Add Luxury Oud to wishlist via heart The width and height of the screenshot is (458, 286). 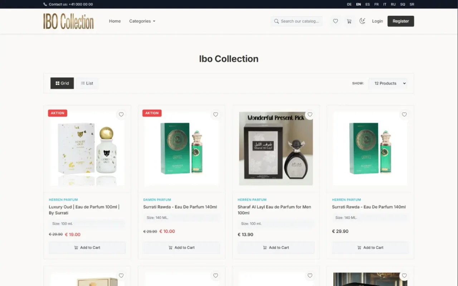pos(121,115)
